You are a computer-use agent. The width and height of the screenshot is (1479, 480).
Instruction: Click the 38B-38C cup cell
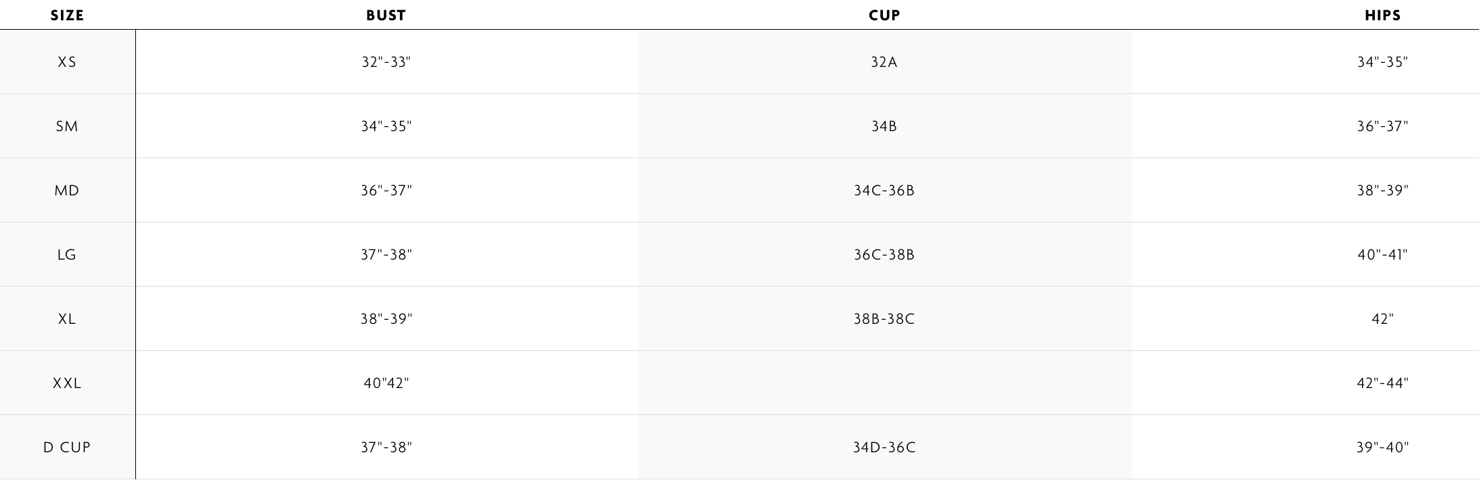pyautogui.click(x=884, y=319)
